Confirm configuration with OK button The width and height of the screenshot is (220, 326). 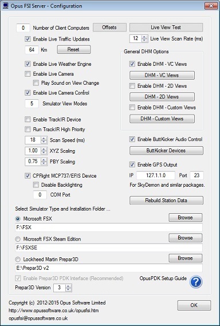(x=194, y=305)
